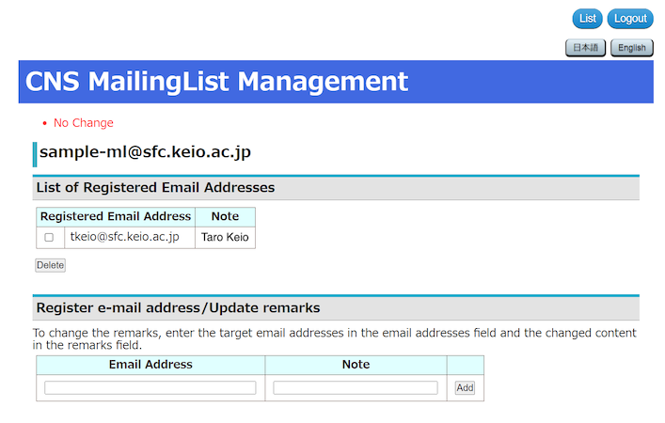
Task: Click the No Change status message
Action: [x=83, y=123]
